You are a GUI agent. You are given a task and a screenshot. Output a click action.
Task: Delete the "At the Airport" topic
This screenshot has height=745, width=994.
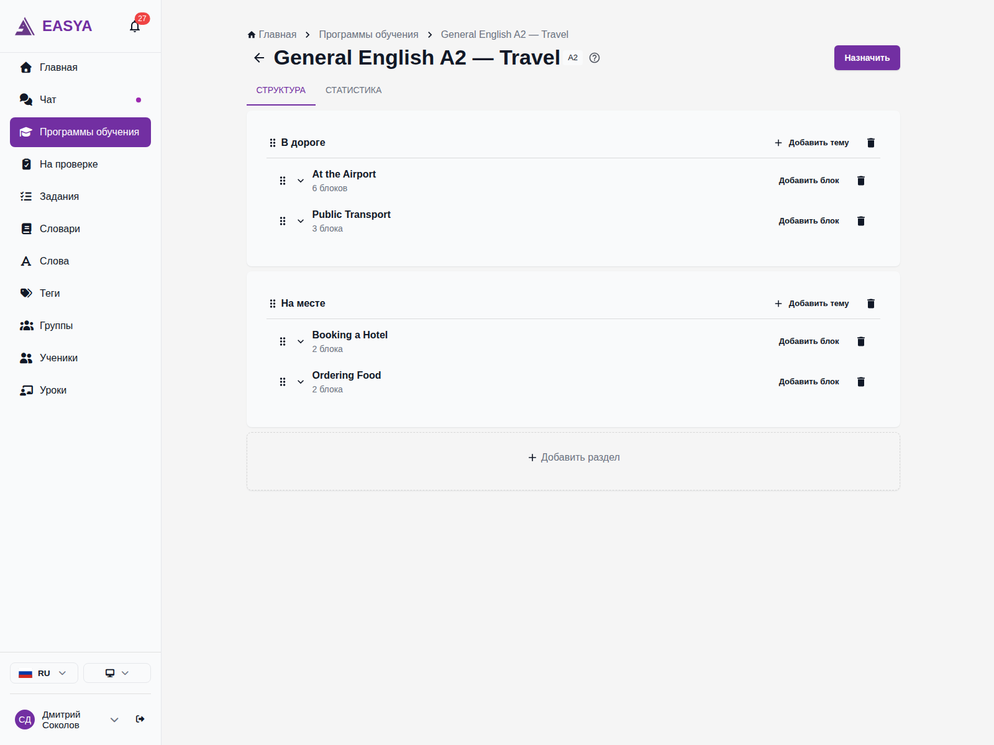(861, 181)
